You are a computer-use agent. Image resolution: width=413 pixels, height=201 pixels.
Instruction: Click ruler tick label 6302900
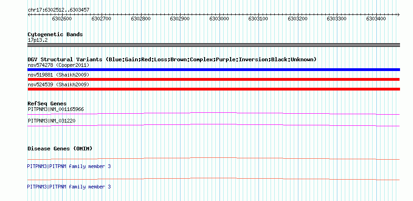point(180,19)
